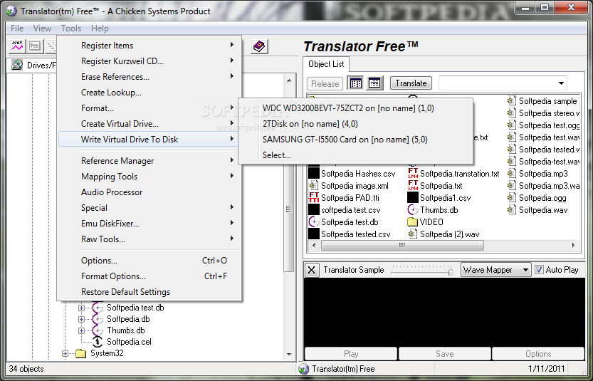Expand the Softpedia.db tree node
The image size is (593, 381).
pyautogui.click(x=81, y=319)
